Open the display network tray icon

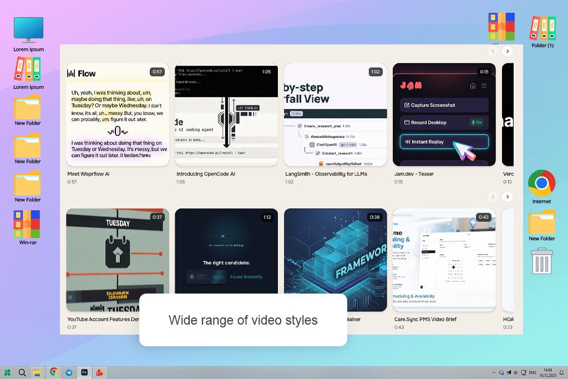coord(524,372)
